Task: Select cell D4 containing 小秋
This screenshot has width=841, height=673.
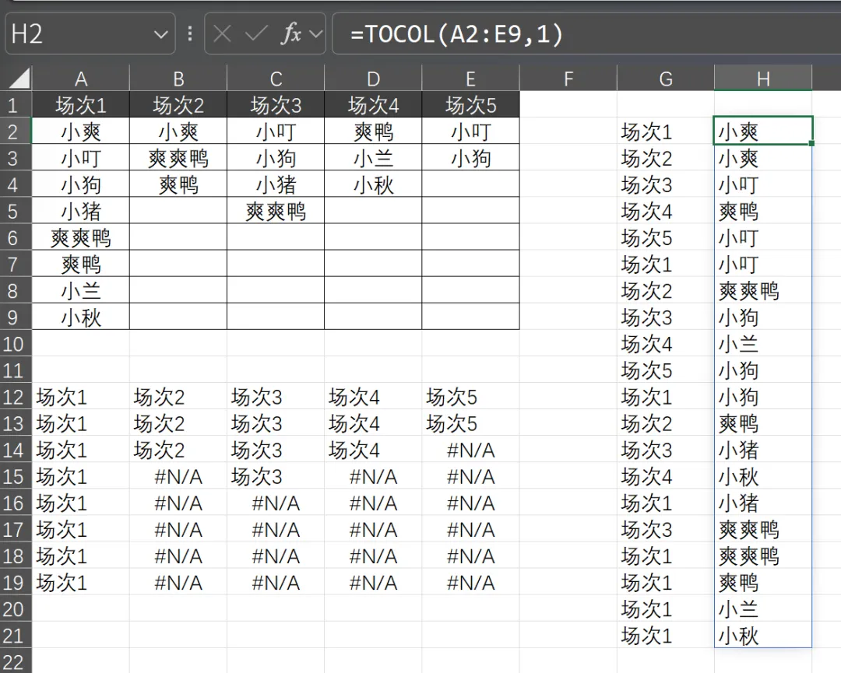Action: click(x=373, y=184)
